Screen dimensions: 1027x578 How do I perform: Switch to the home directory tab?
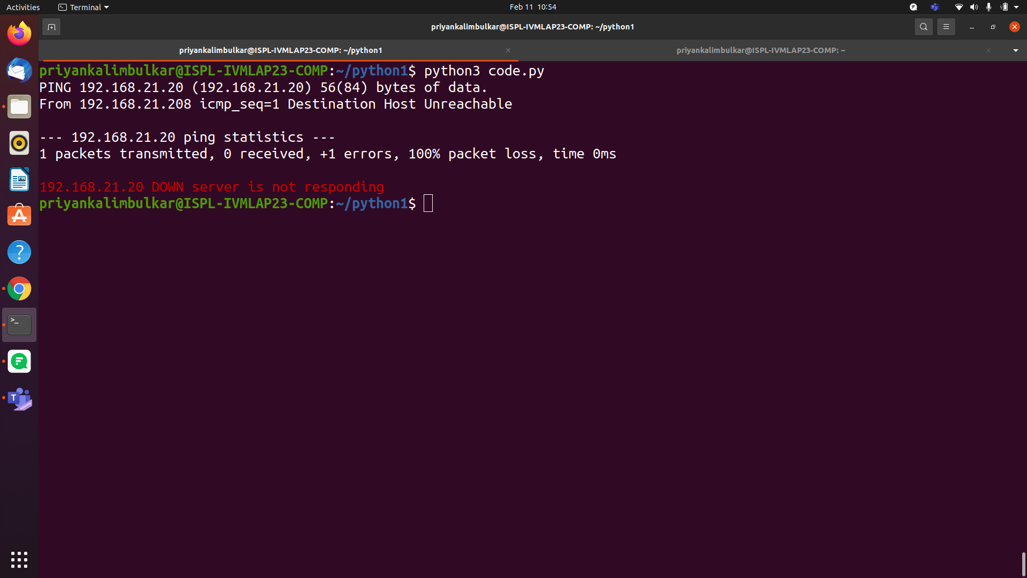[x=761, y=50]
